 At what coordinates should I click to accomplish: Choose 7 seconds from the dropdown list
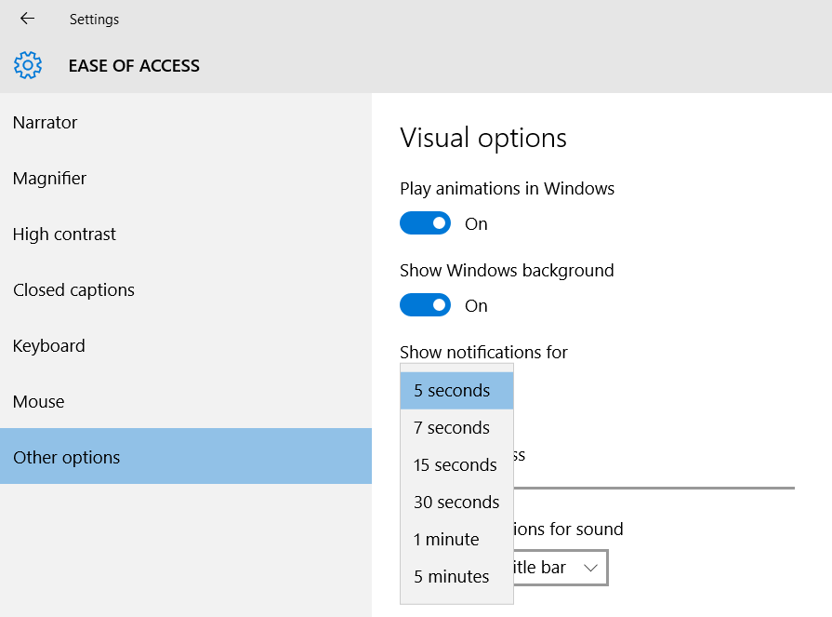(456, 428)
